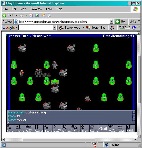Screen dimensions: 142x148
Task: Expand the Back button history arrow
Action: (x=17, y=15)
